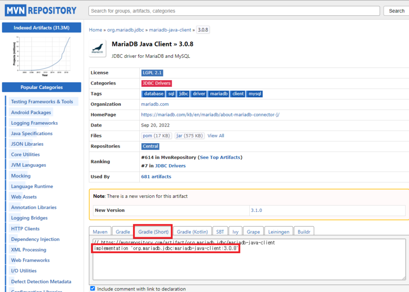Open the Central repository badge
This screenshot has width=409, height=292.
pyautogui.click(x=150, y=146)
